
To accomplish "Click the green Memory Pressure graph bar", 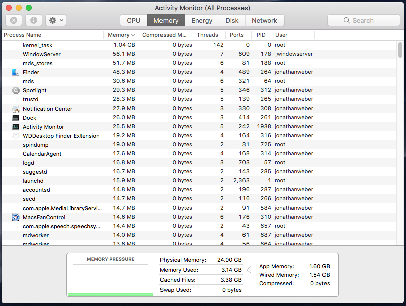I will click(111, 294).
